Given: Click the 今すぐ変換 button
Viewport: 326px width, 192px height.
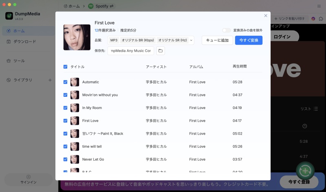Looking at the screenshot, I should (x=249, y=40).
